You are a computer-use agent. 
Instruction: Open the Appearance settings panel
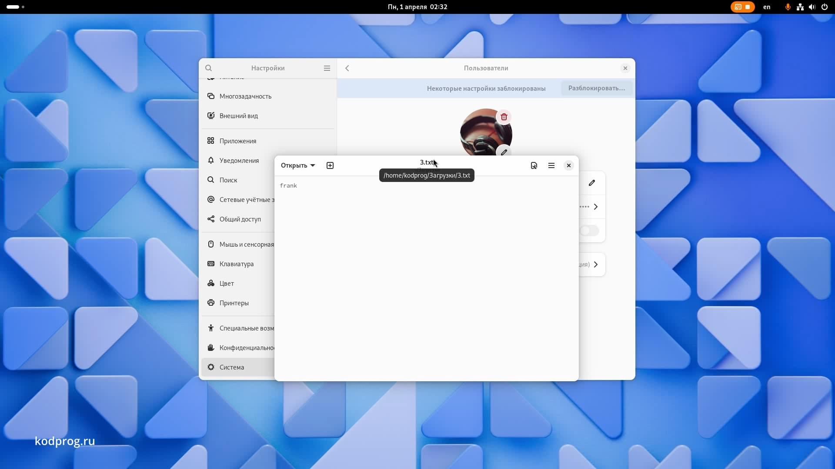pos(268,116)
